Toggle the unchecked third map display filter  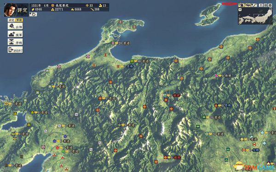[254, 5]
